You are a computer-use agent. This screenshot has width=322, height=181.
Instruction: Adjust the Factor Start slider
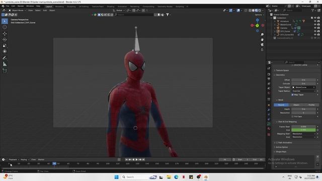[303, 127]
